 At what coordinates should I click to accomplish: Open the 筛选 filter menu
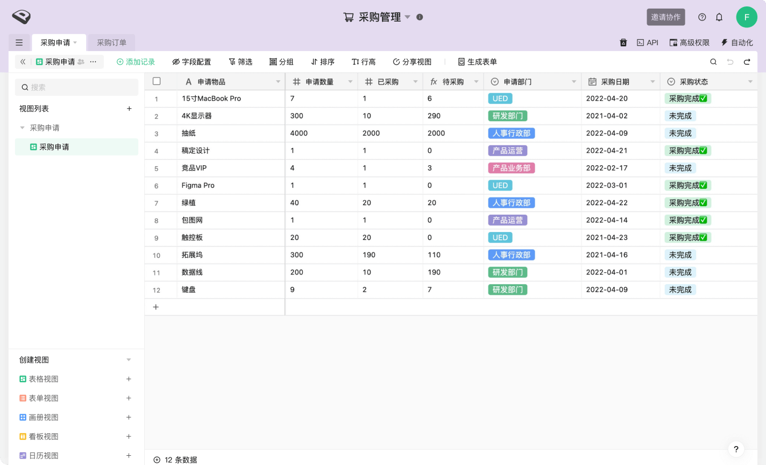click(x=240, y=62)
